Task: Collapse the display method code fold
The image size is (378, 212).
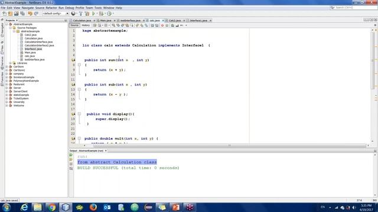Action: point(79,114)
